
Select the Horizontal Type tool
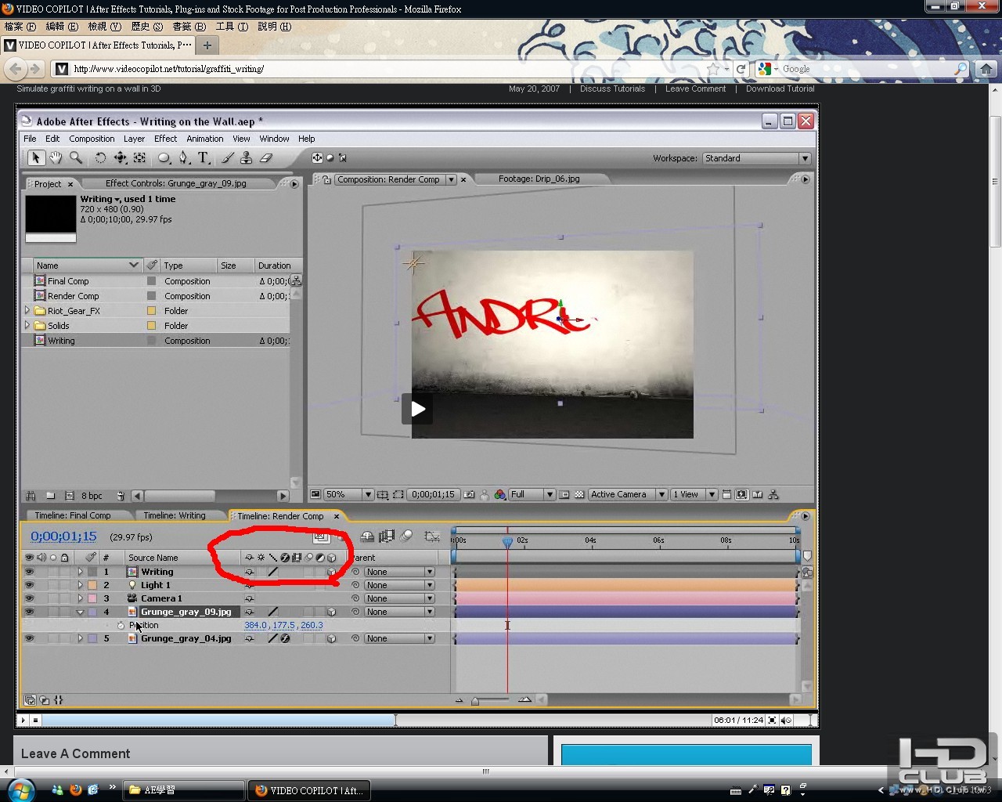click(x=204, y=158)
